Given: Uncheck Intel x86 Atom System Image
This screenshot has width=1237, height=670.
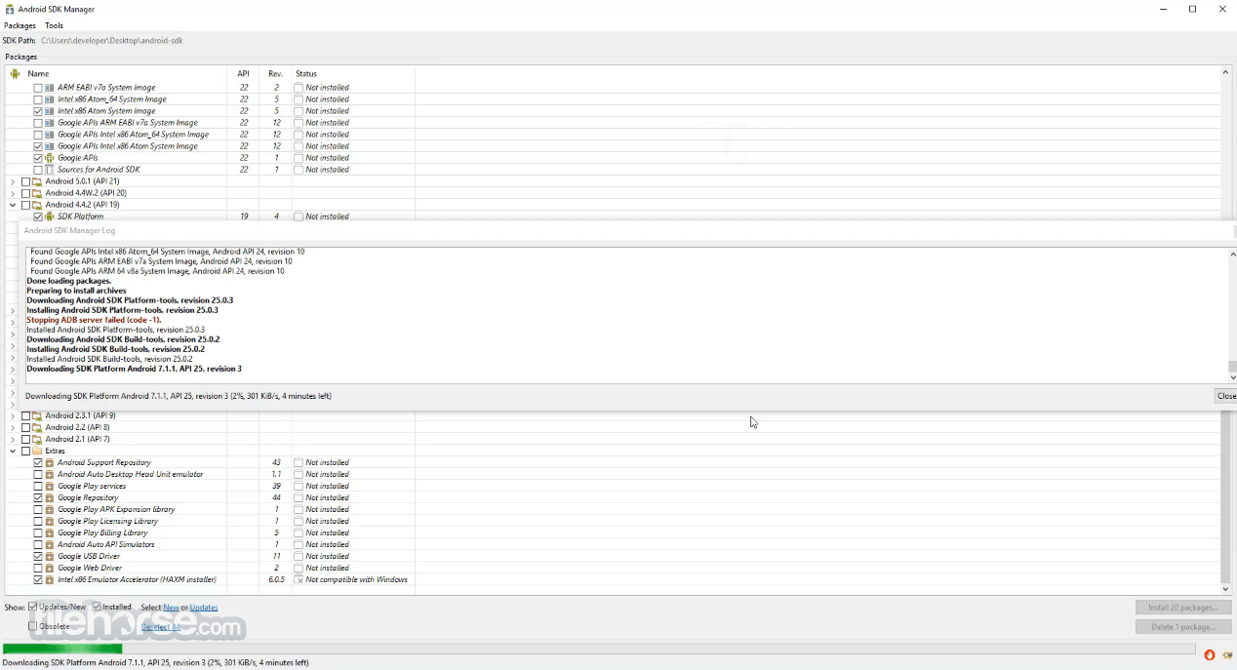Looking at the screenshot, I should pyautogui.click(x=38, y=111).
